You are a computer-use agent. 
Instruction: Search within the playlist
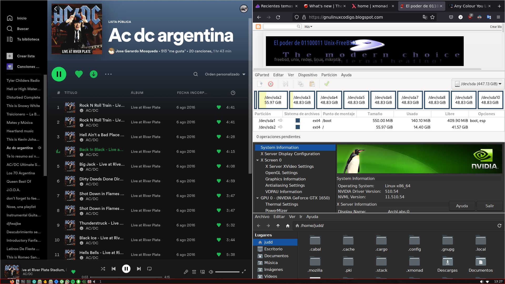(x=196, y=74)
